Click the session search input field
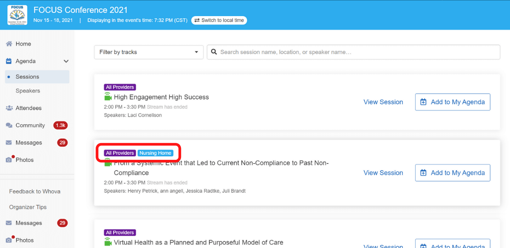510x248 pixels. pyautogui.click(x=357, y=52)
